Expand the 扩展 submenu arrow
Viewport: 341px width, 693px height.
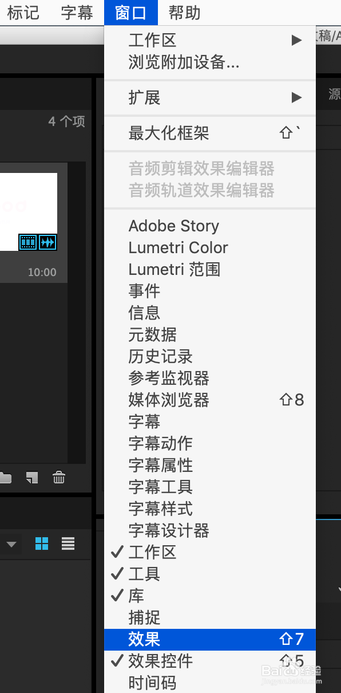pos(296,97)
